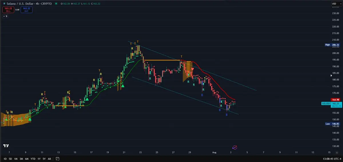Open the Go to date calendar icon
The height and width of the screenshot is (162, 343).
(x=57, y=159)
